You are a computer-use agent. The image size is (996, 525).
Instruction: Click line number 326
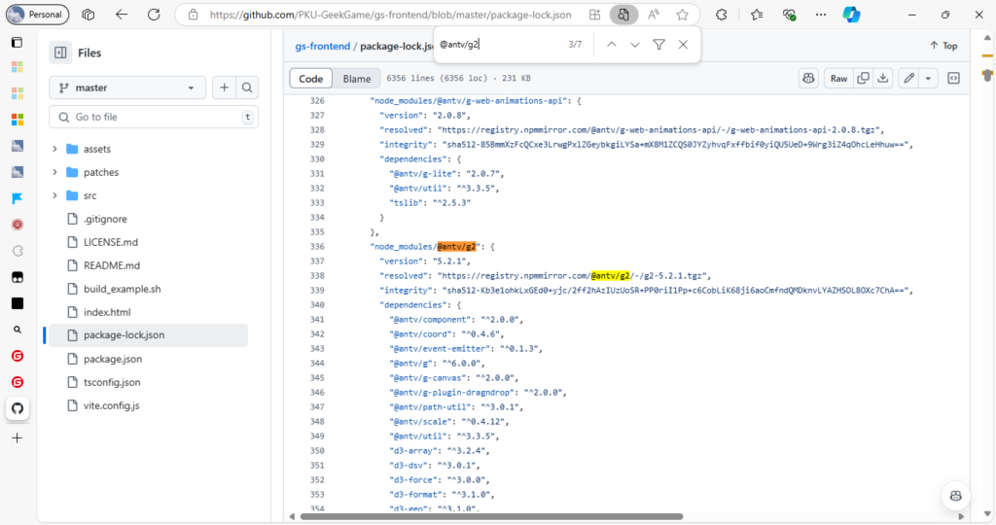coord(317,100)
